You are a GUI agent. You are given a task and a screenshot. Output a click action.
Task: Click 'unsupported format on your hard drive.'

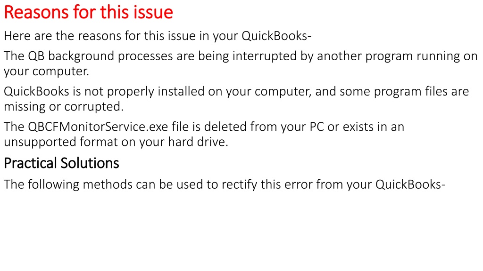116,142
